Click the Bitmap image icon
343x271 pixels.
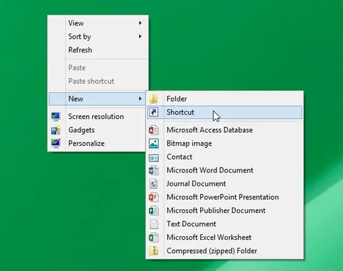[x=154, y=143]
